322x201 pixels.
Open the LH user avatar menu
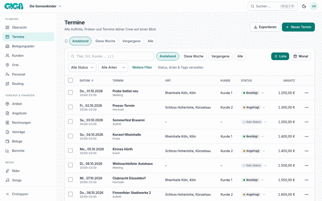pyautogui.click(x=314, y=6)
